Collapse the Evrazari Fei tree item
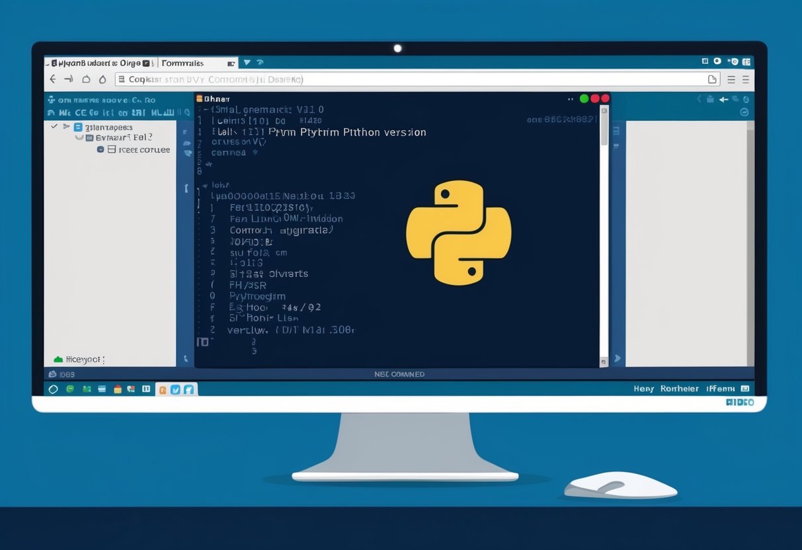802x550 pixels. tap(79, 137)
